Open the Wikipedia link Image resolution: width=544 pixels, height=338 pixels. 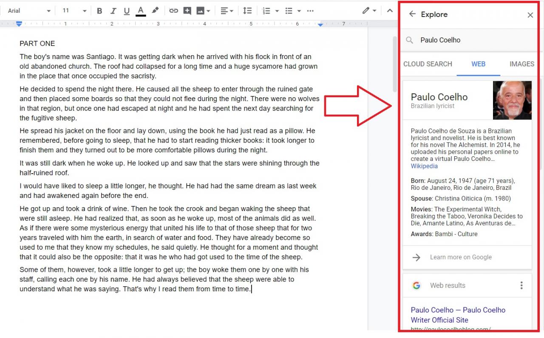pyautogui.click(x=424, y=166)
